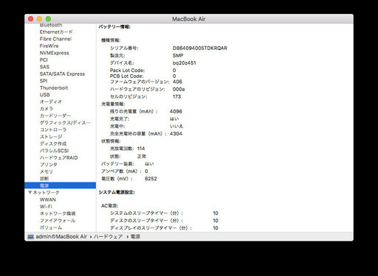
Task: Click the full charge capacity 4304
Action: (176, 134)
